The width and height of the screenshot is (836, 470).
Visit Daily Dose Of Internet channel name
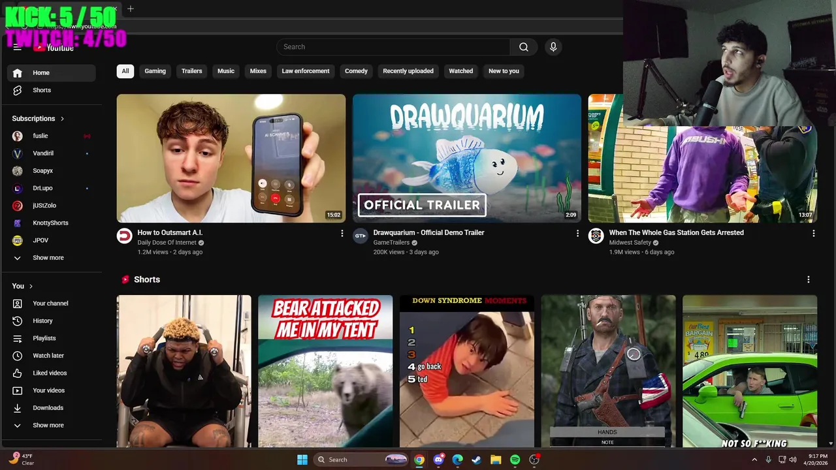click(x=167, y=243)
